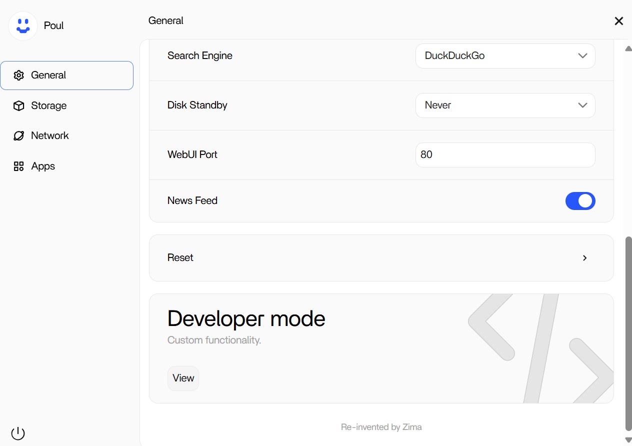The height and width of the screenshot is (446, 632).
Task: Click the WebUI Port input field
Action: (505, 155)
